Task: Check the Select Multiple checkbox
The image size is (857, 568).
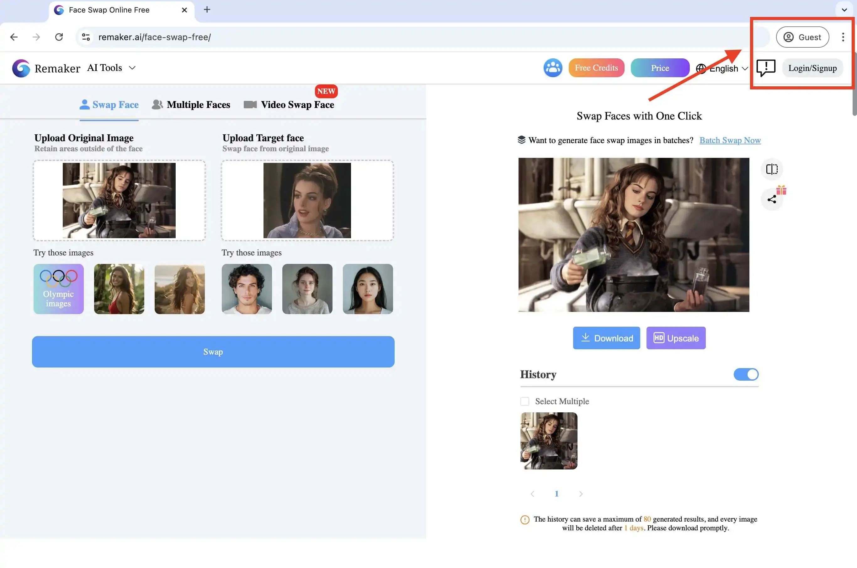Action: pos(524,401)
